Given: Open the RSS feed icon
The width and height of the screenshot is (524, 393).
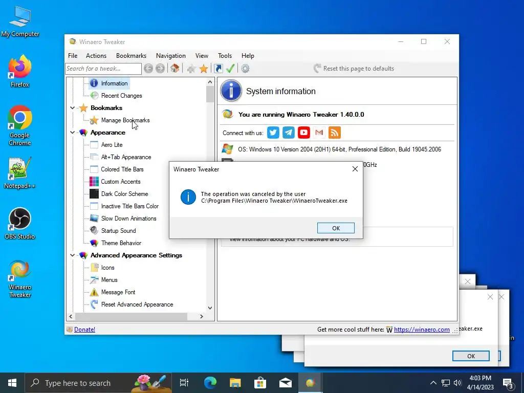Looking at the screenshot, I should [x=335, y=133].
